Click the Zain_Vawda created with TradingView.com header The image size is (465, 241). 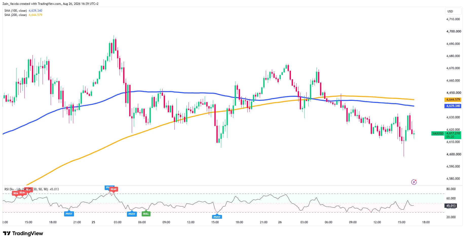pyautogui.click(x=50, y=4)
